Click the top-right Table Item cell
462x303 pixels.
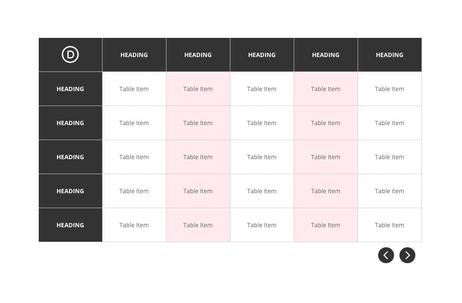point(390,89)
